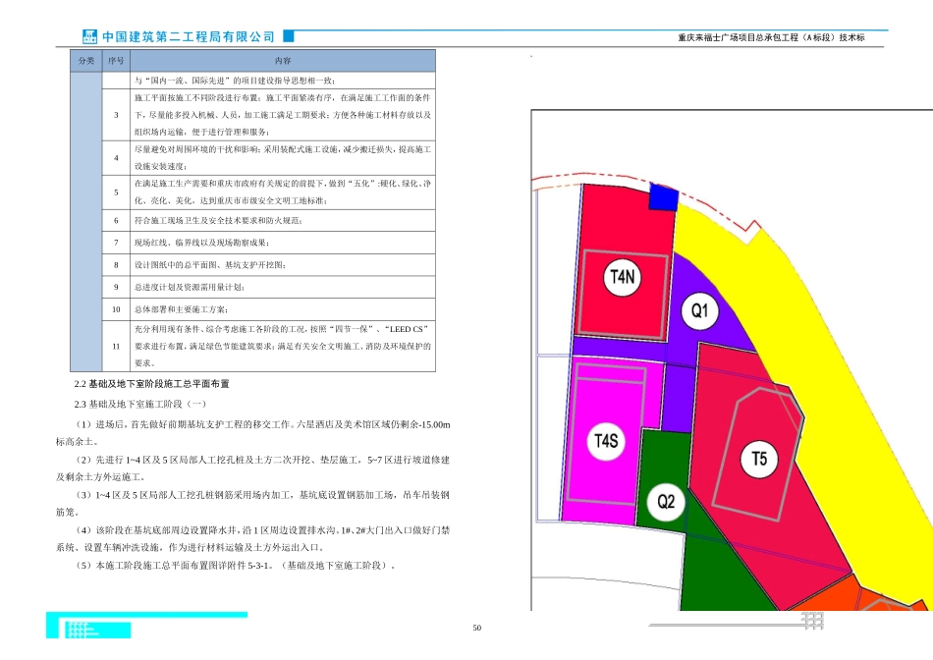Click page number 50
The height and width of the screenshot is (660, 933).
tap(476, 628)
